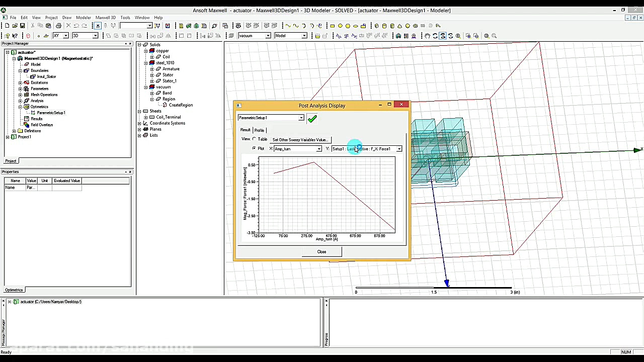Select the Table view radio button
Image resolution: width=644 pixels, height=362 pixels.
point(254,139)
